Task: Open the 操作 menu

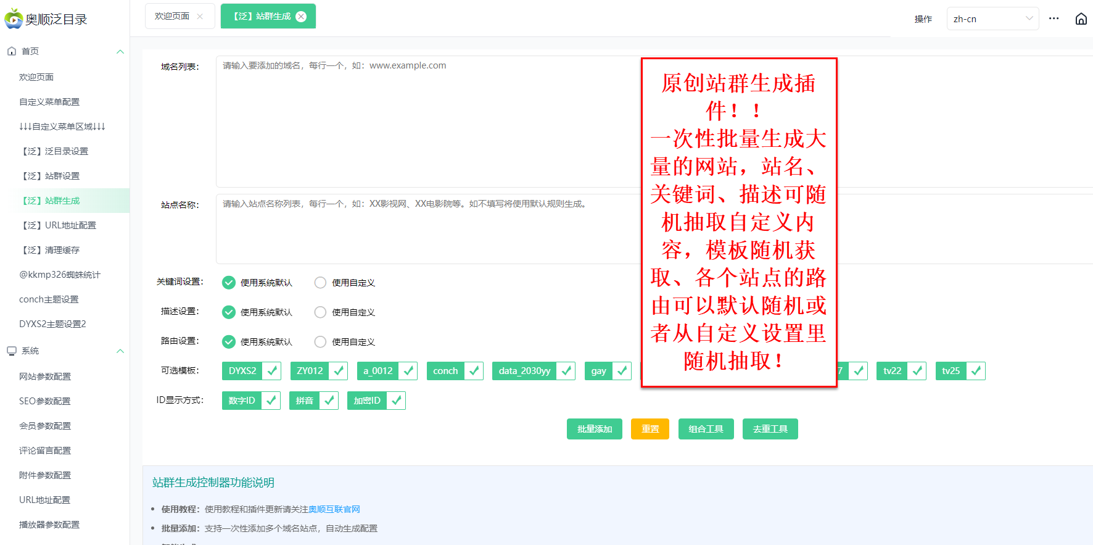Action: pyautogui.click(x=923, y=19)
